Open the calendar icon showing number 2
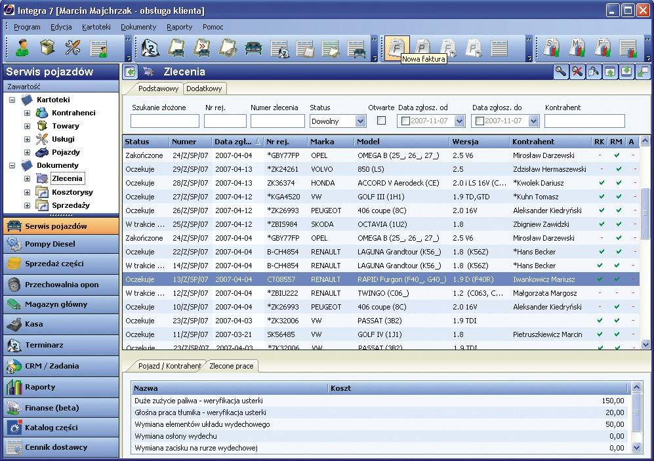654x461 pixels. click(151, 49)
